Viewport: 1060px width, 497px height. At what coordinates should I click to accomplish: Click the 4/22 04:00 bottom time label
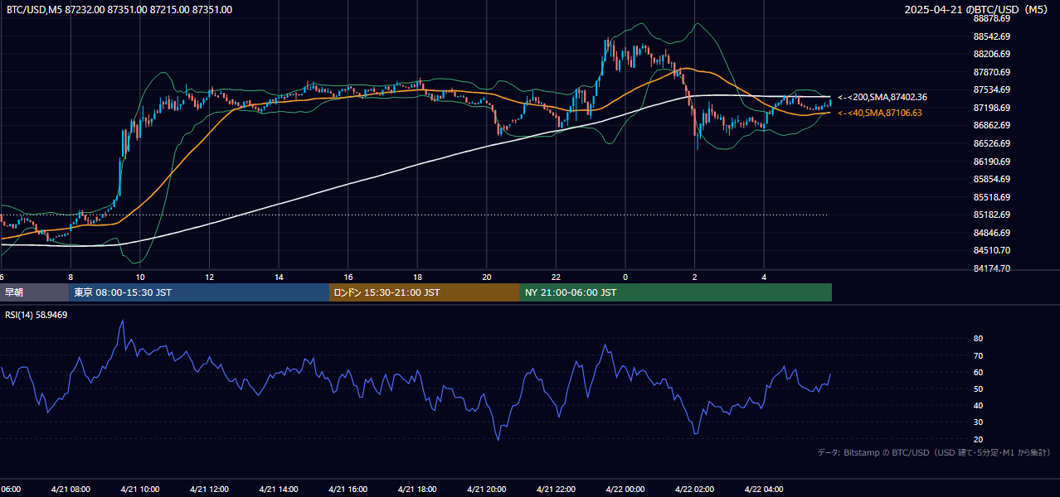pos(764,490)
